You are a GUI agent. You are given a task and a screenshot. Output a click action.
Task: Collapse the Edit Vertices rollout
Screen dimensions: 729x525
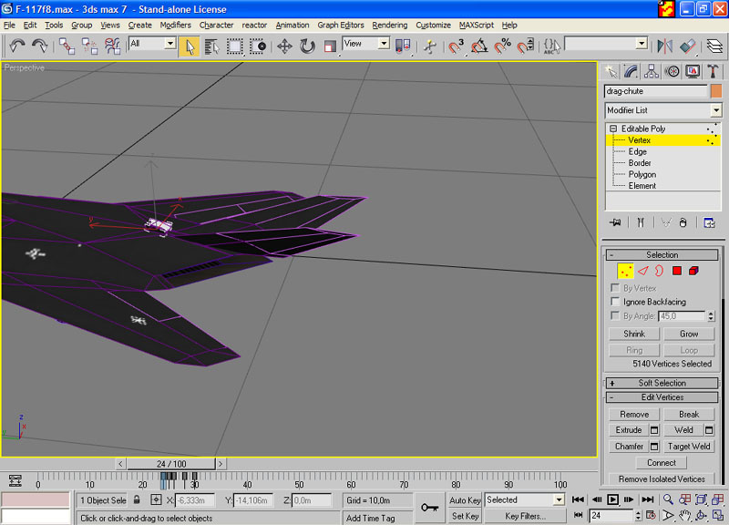[662, 397]
